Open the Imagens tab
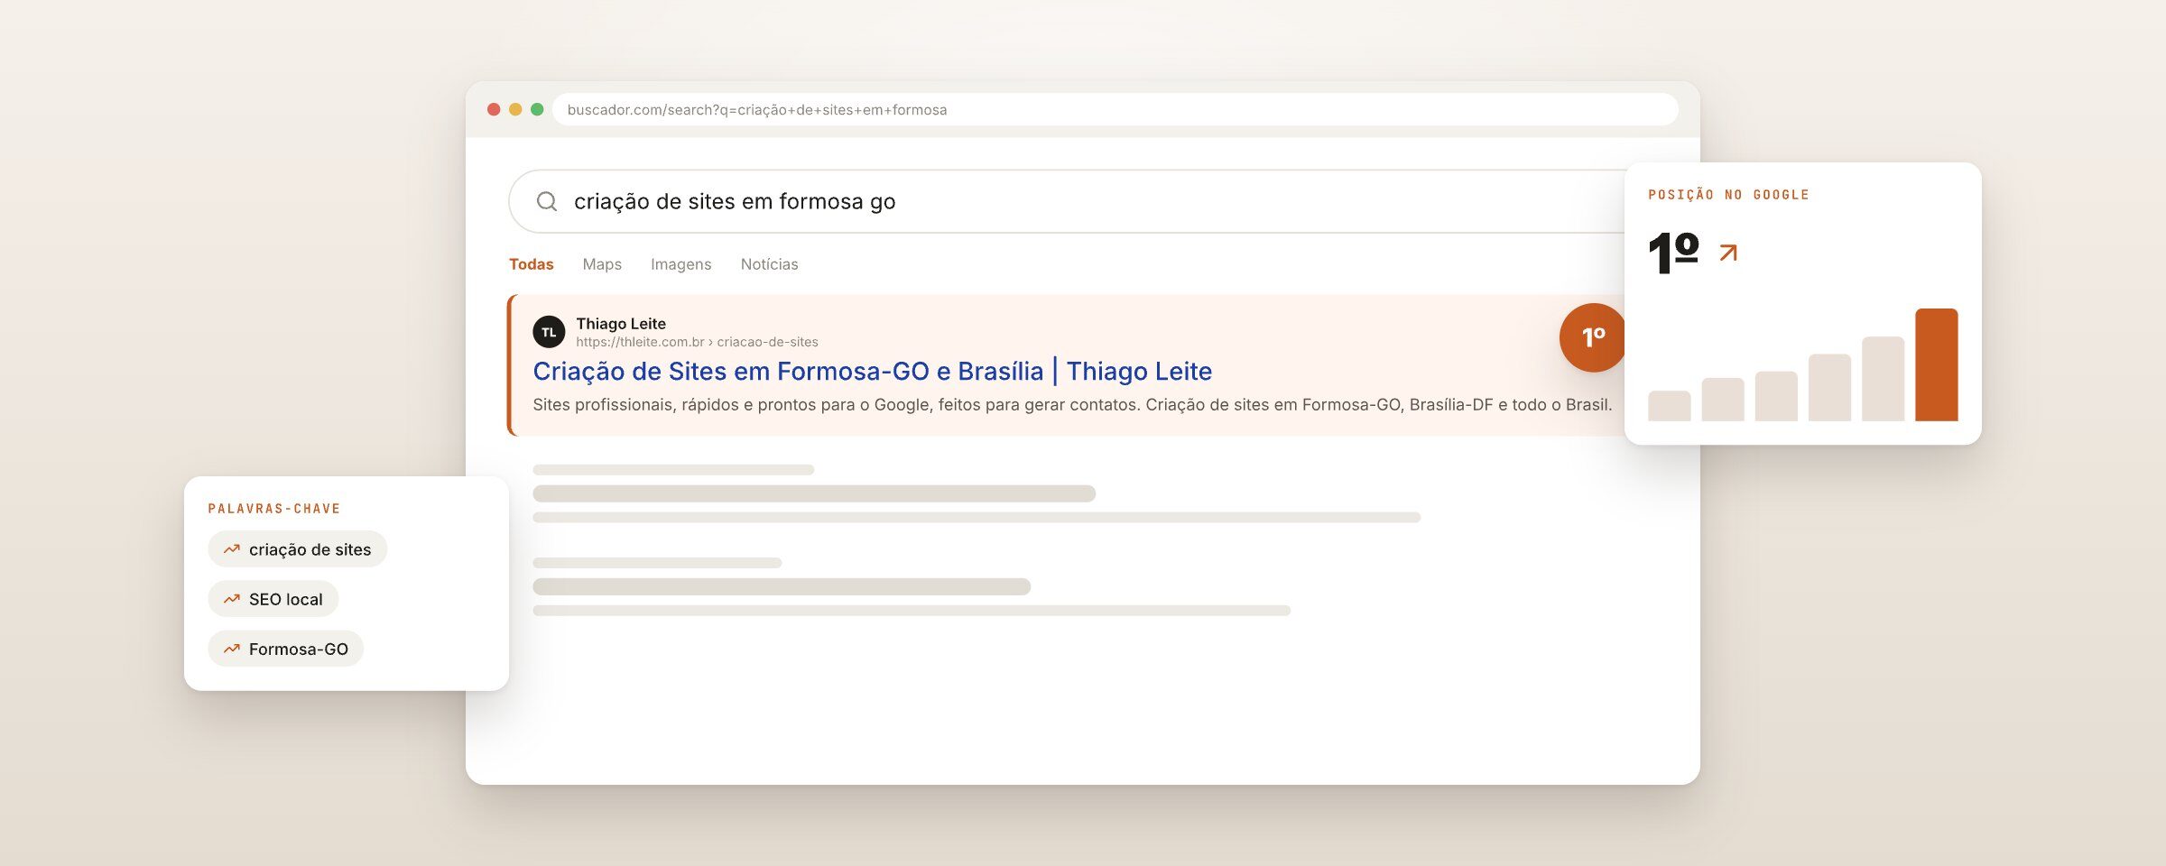The image size is (2166, 866). (680, 264)
